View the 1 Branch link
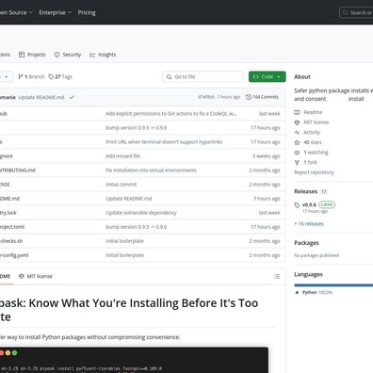Screen dimensions: 373x373 [31, 76]
